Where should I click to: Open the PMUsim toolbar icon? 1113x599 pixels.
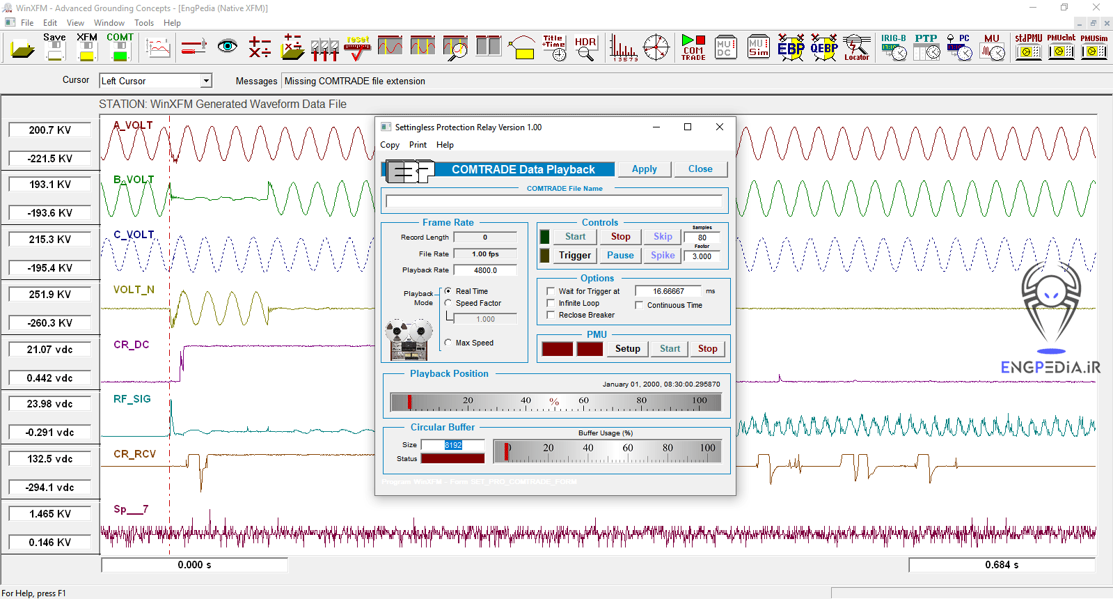(1094, 47)
